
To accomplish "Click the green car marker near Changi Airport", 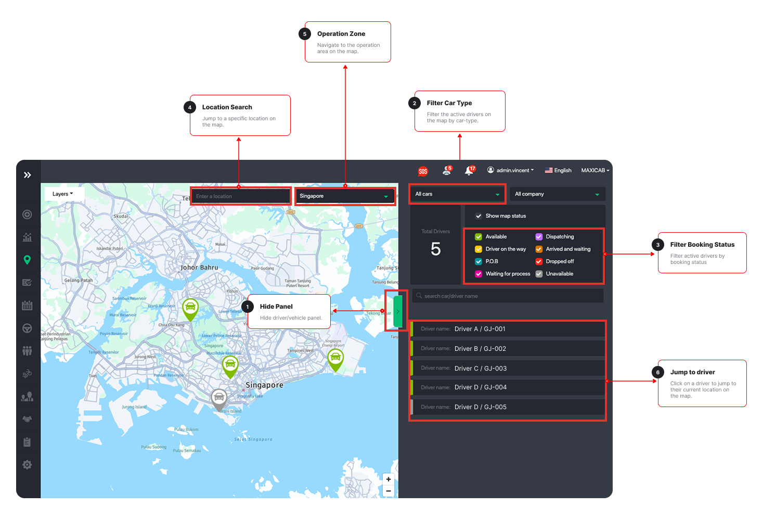I will (335, 360).
